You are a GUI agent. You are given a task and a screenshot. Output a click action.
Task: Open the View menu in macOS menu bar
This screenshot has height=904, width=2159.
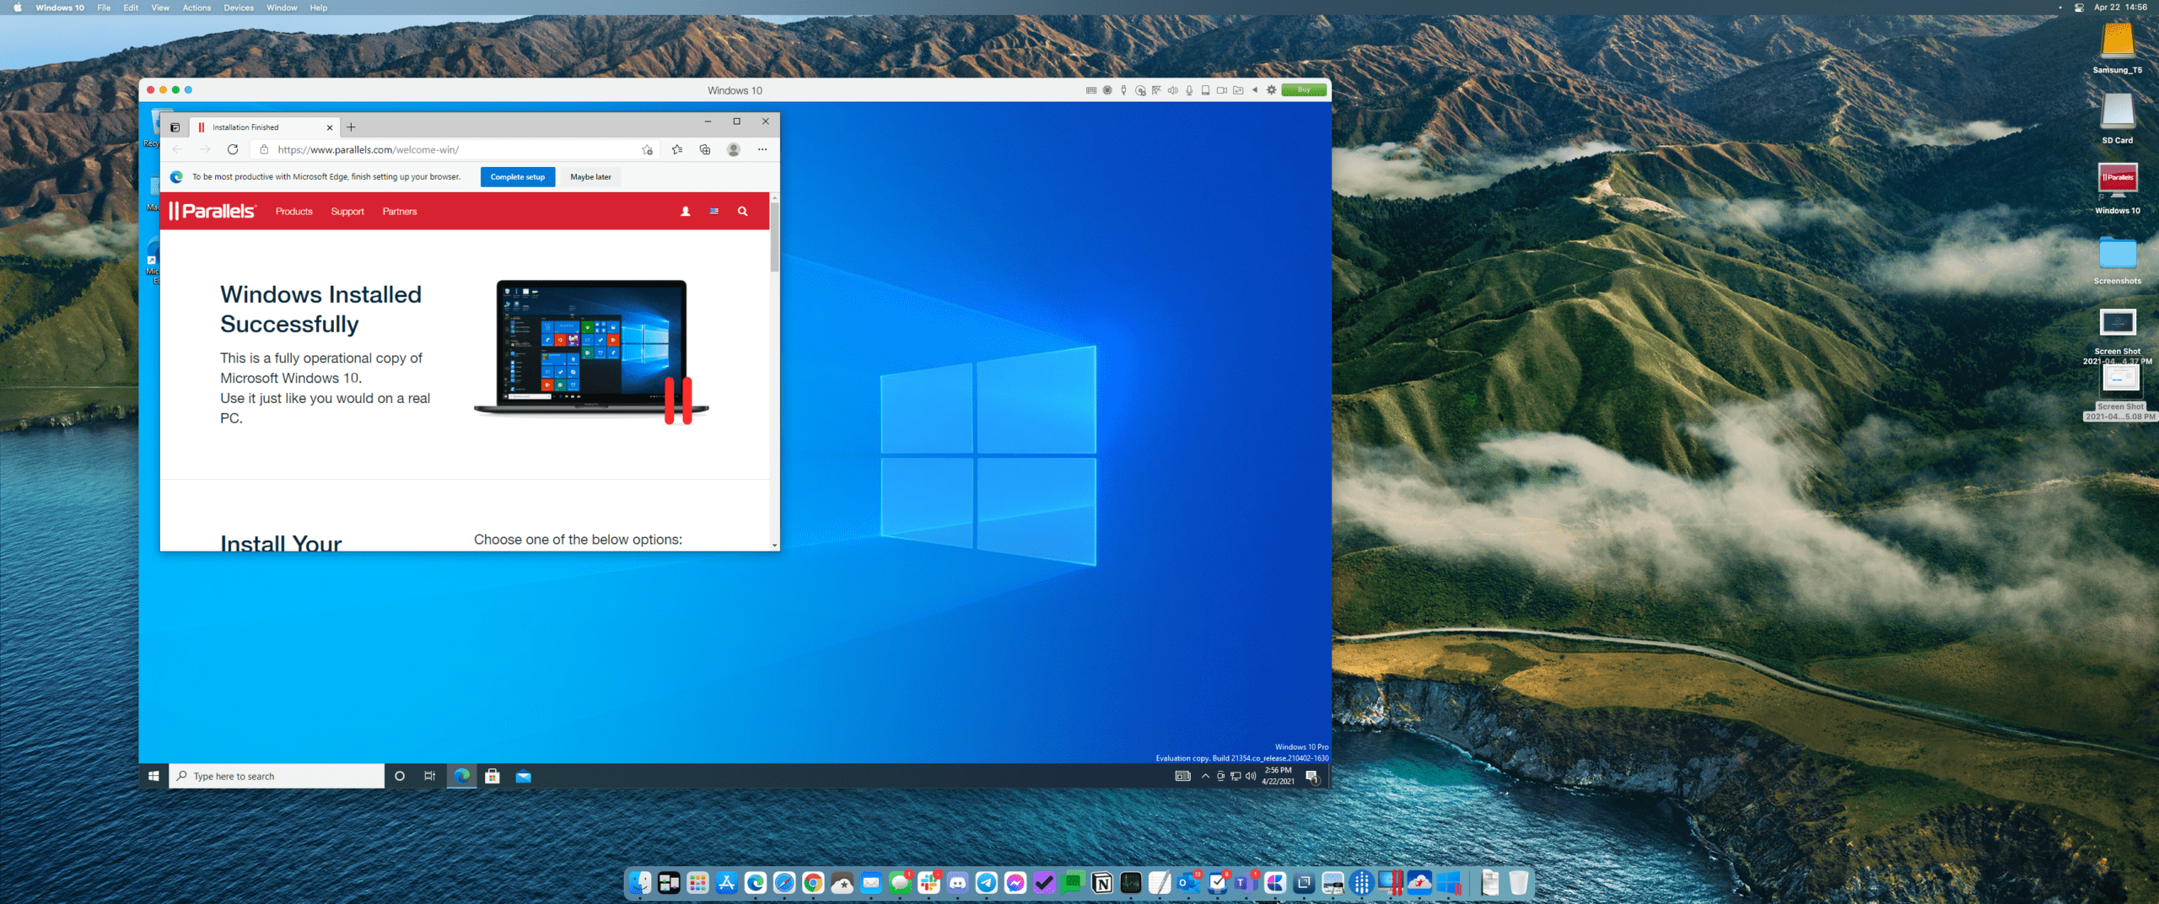pos(160,8)
